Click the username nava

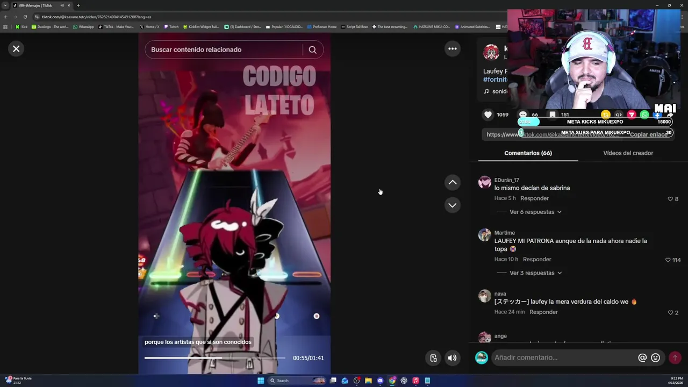tap(500, 294)
